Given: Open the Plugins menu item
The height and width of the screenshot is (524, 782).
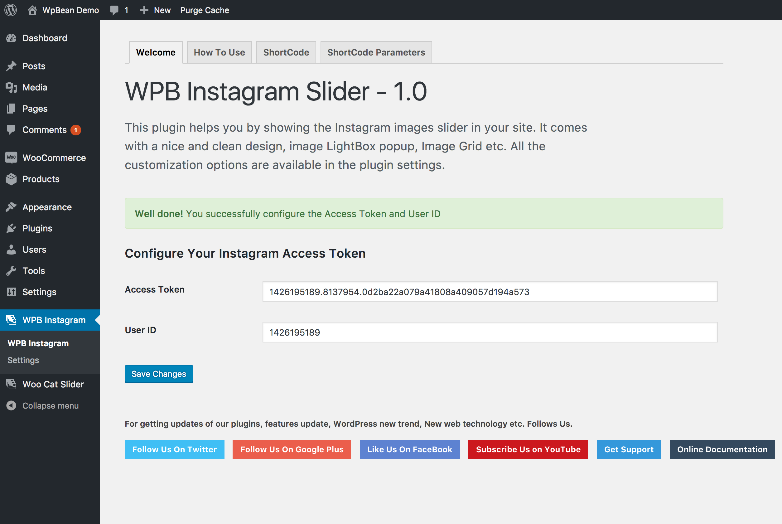Looking at the screenshot, I should [x=50, y=228].
